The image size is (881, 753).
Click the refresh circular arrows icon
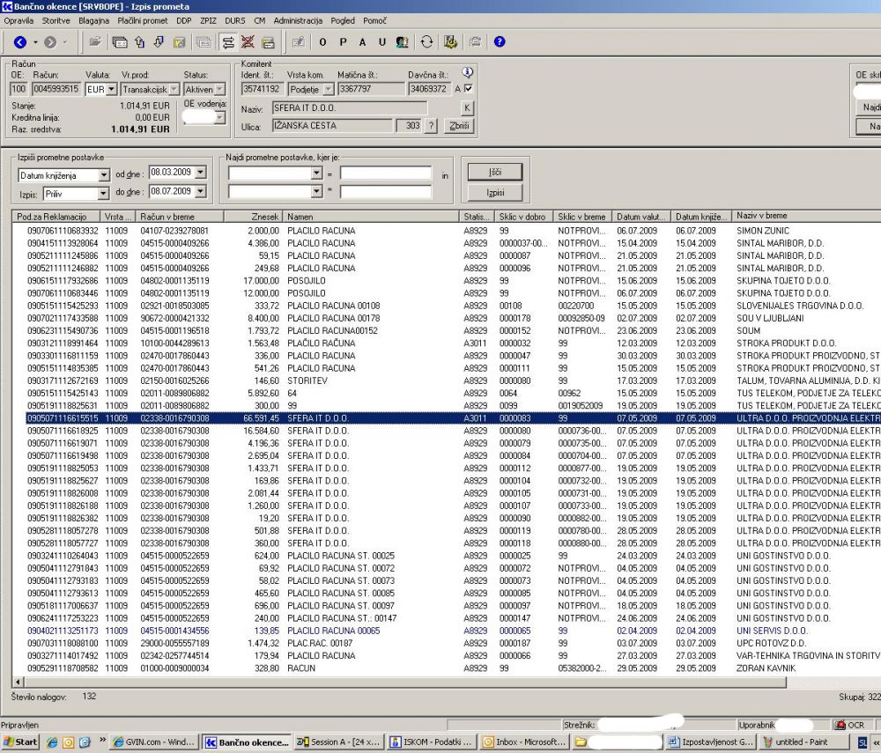(427, 41)
